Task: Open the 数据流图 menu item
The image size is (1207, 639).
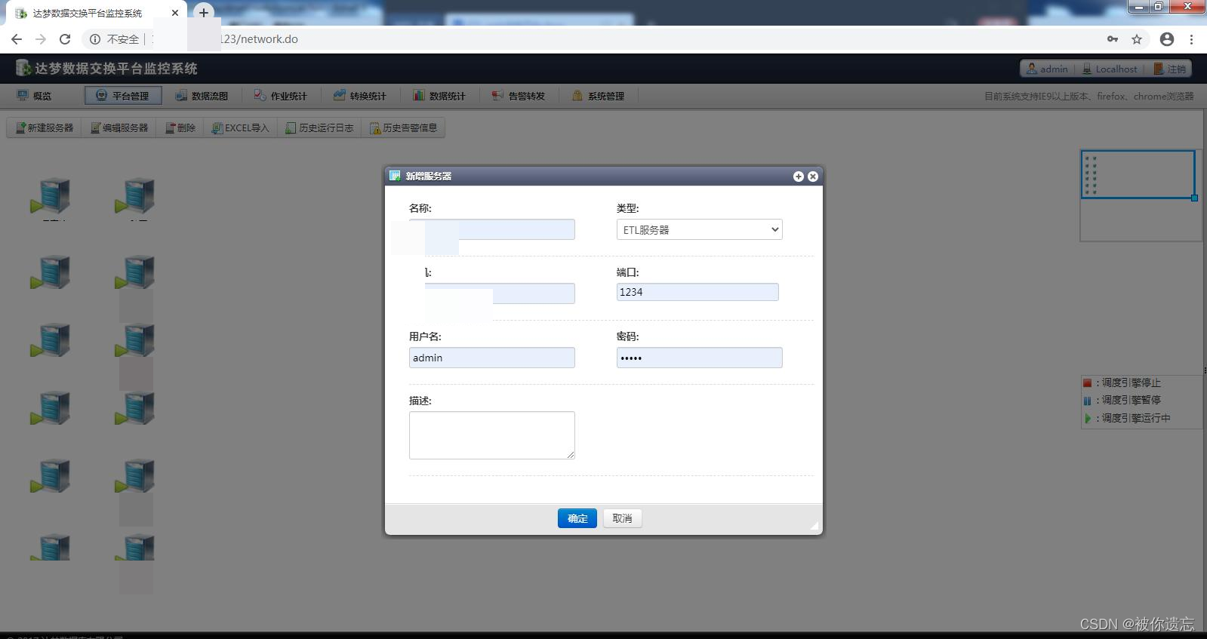Action: click(202, 96)
